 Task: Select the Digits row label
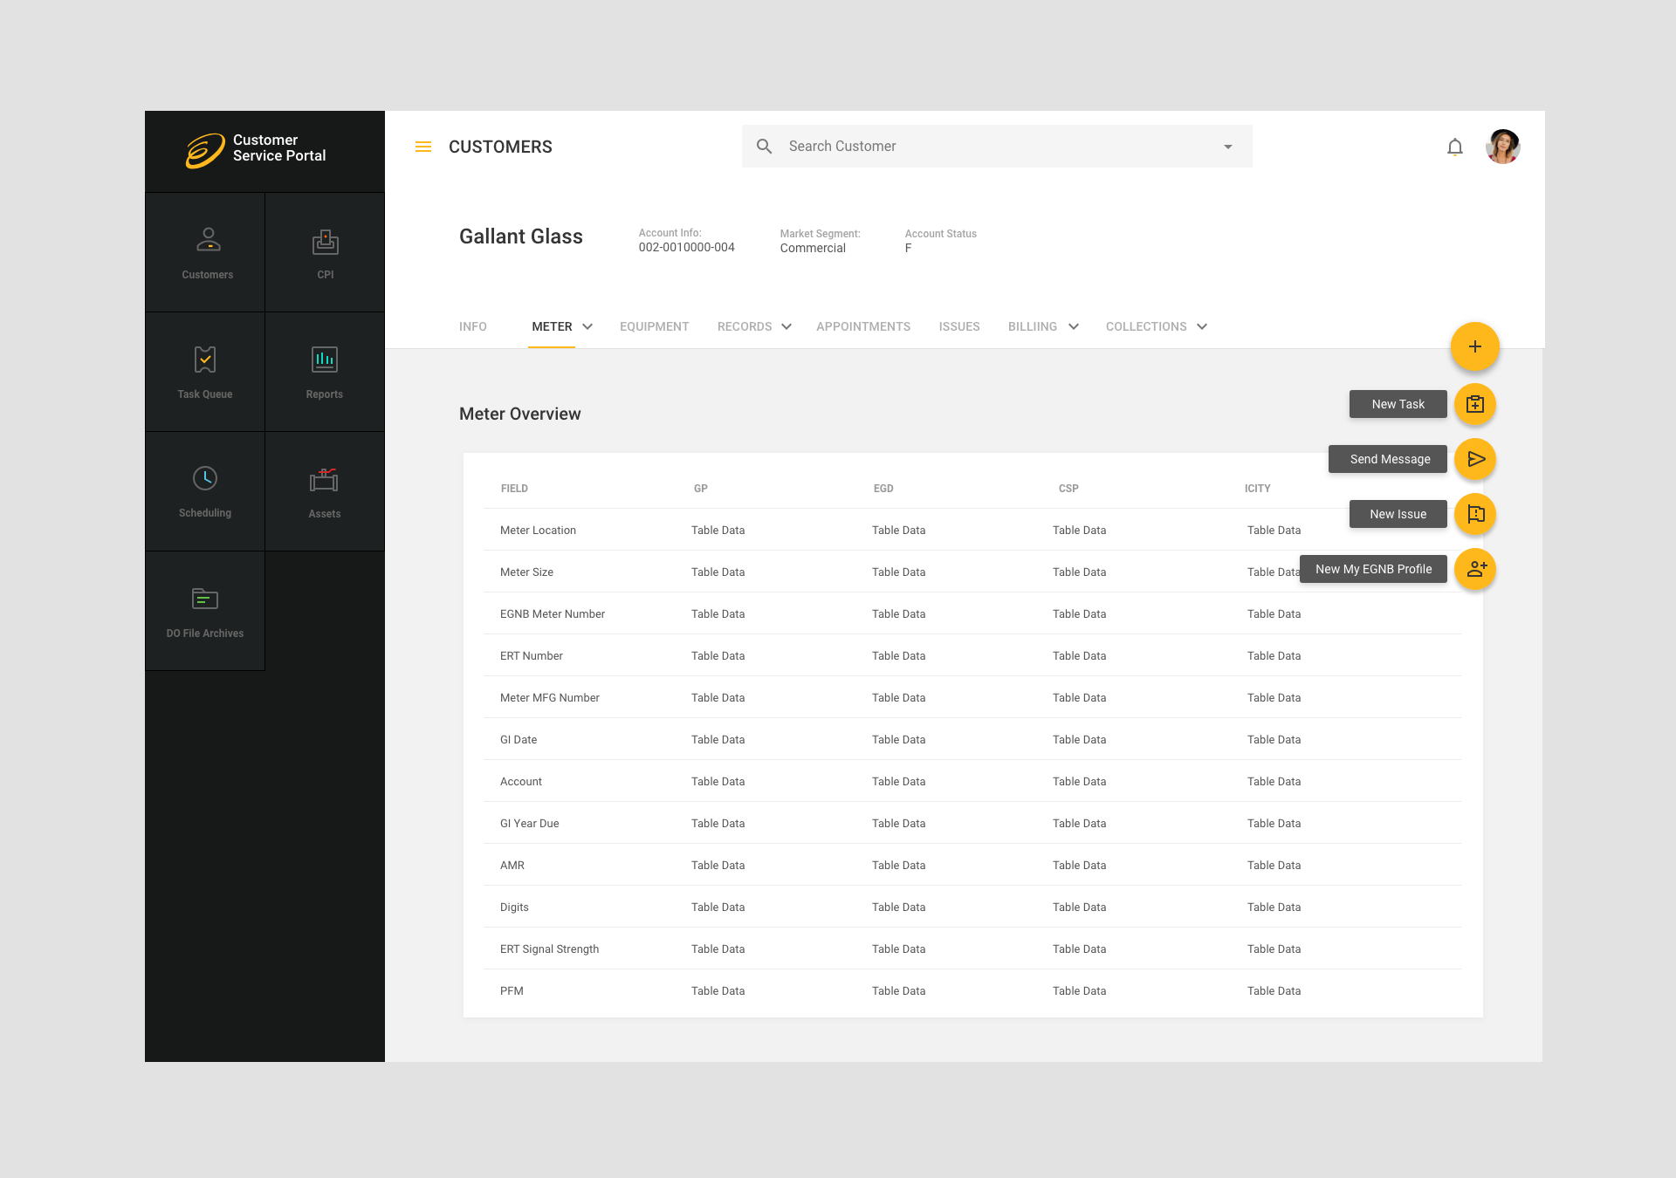click(514, 907)
